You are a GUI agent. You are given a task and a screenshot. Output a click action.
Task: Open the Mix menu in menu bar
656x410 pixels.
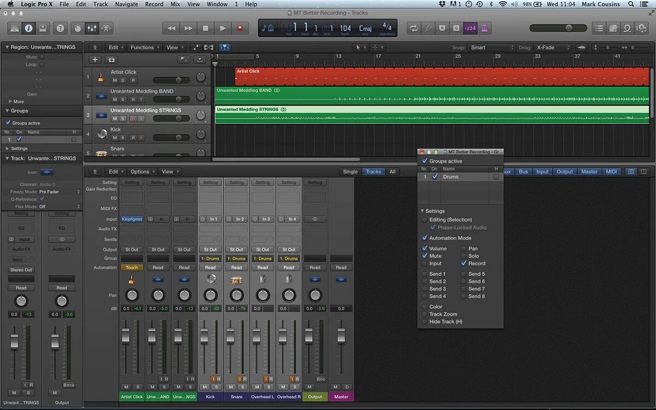(175, 4)
